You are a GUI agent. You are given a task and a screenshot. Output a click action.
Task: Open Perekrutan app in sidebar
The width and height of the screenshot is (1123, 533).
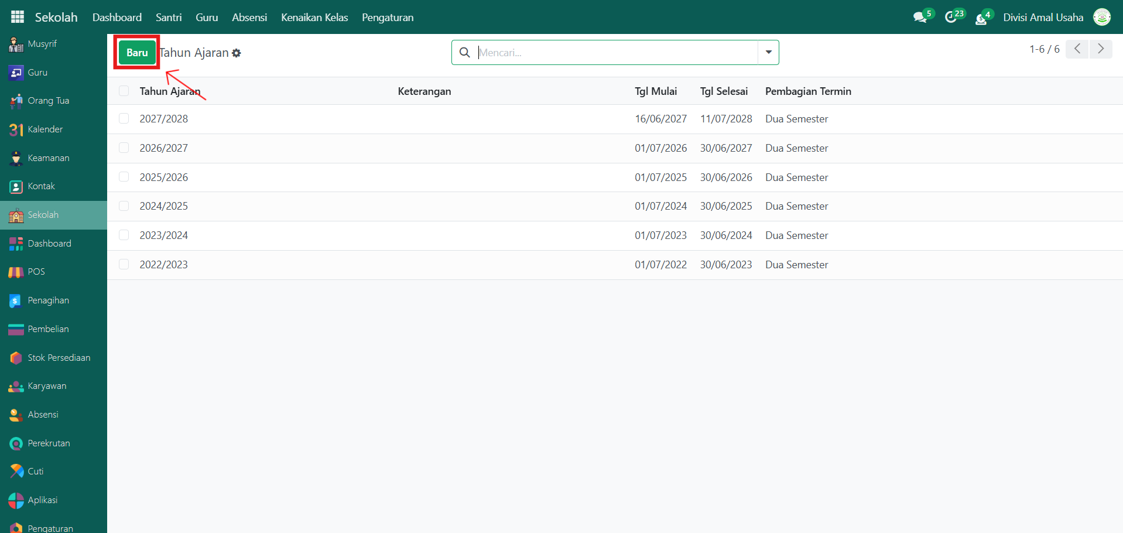point(49,443)
